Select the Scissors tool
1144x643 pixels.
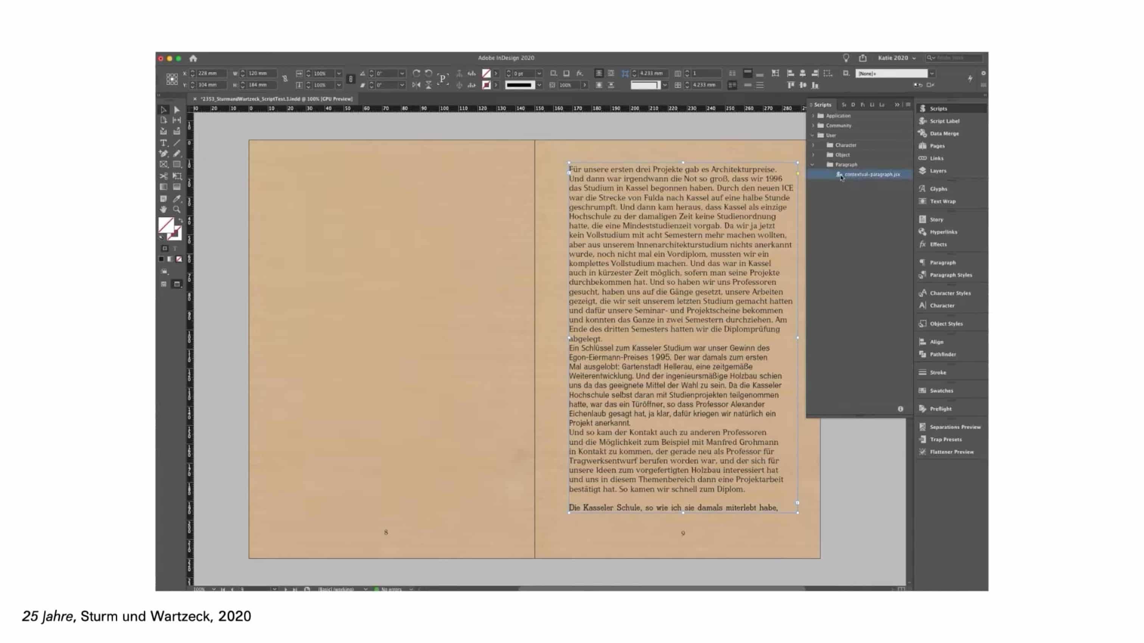click(163, 176)
